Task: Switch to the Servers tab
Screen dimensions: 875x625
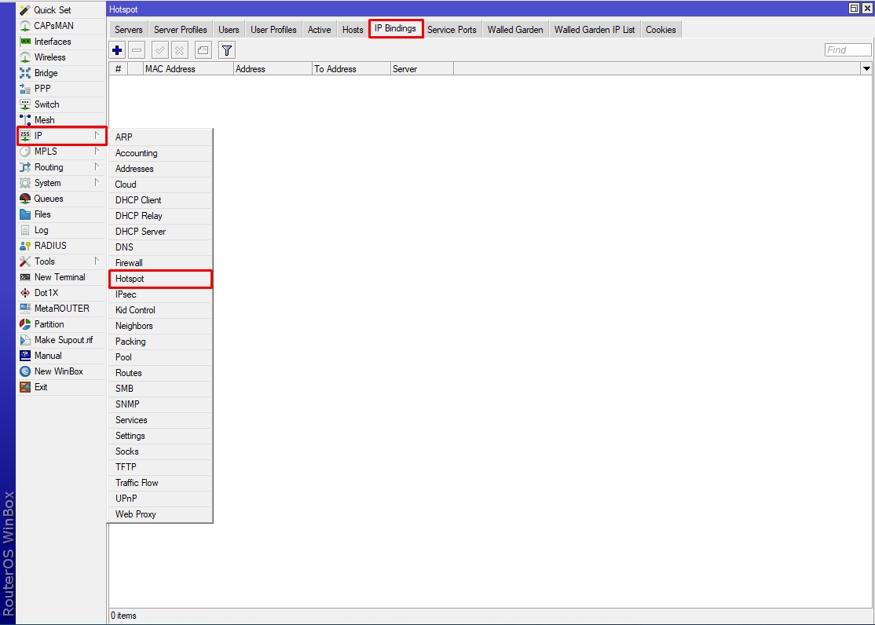Action: [128, 30]
